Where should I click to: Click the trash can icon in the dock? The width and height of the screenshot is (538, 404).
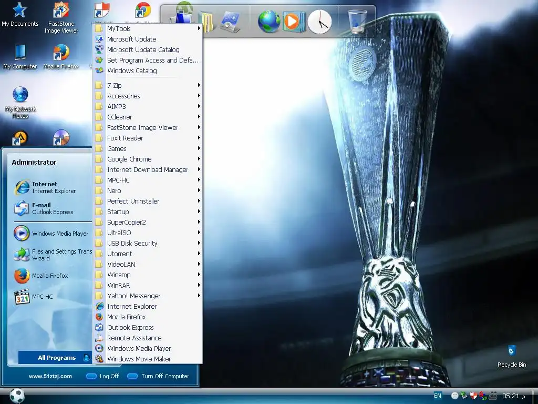(357, 21)
